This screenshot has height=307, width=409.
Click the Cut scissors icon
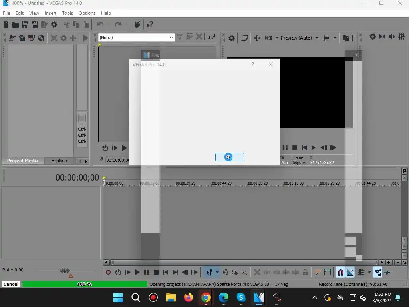coord(67,24)
